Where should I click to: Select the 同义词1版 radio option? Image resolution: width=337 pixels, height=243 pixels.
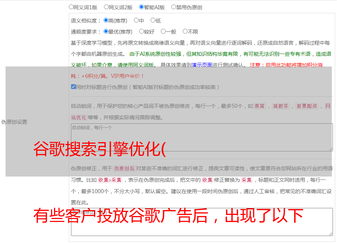pyautogui.click(x=71, y=7)
